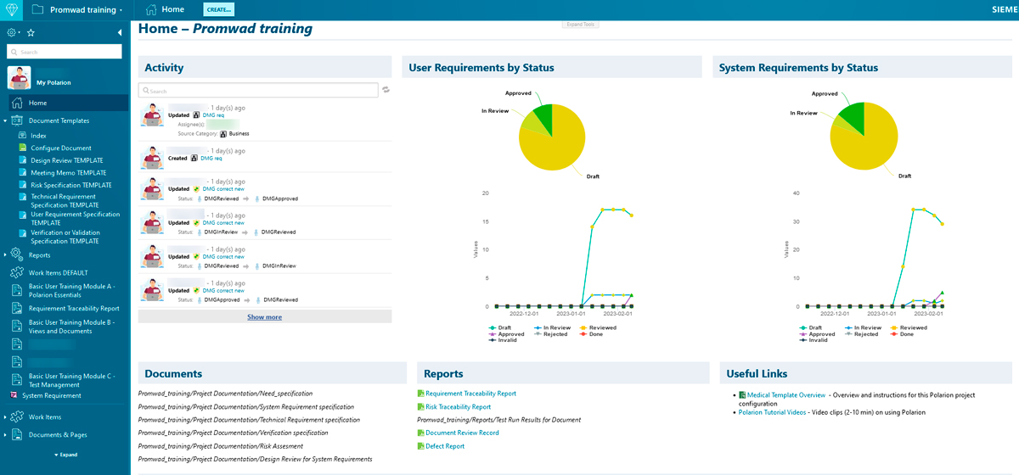Image resolution: width=1019 pixels, height=475 pixels.
Task: Select Risk Specification TEMPLATE in the sidebar
Action: point(71,185)
